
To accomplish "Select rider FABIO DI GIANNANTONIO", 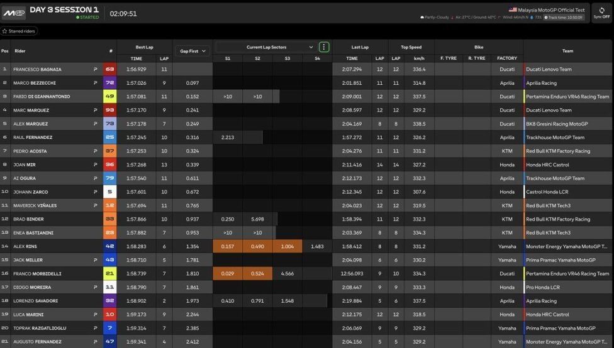I will pyautogui.click(x=42, y=97).
